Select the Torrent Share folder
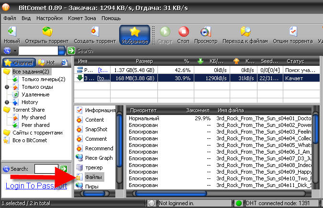Image resolution: width=323 pixels, height=208 pixels. click(x=29, y=110)
